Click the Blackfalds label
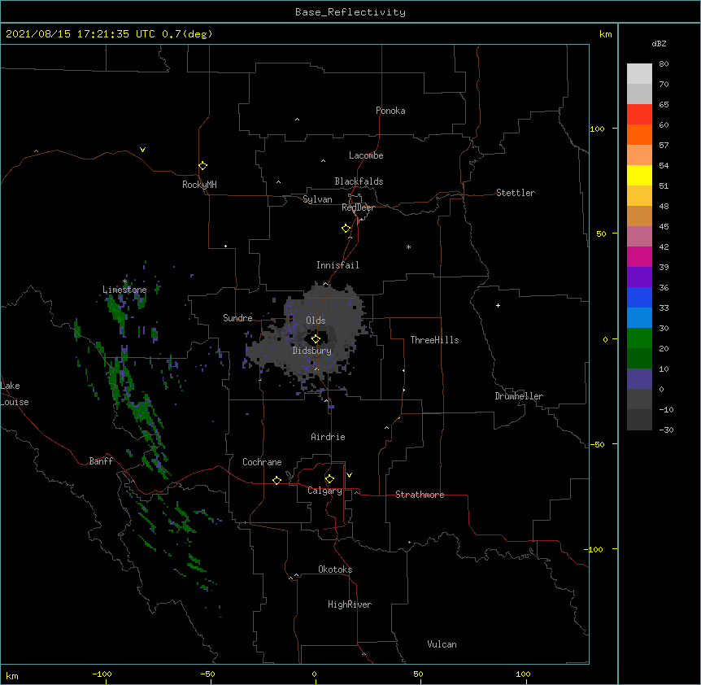The width and height of the screenshot is (701, 685). click(359, 181)
